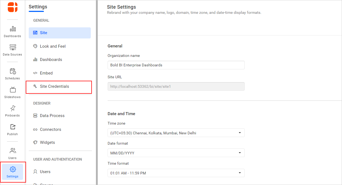The width and height of the screenshot is (342, 185).
Task: Open the Time format dropdown
Action: [x=176, y=173]
